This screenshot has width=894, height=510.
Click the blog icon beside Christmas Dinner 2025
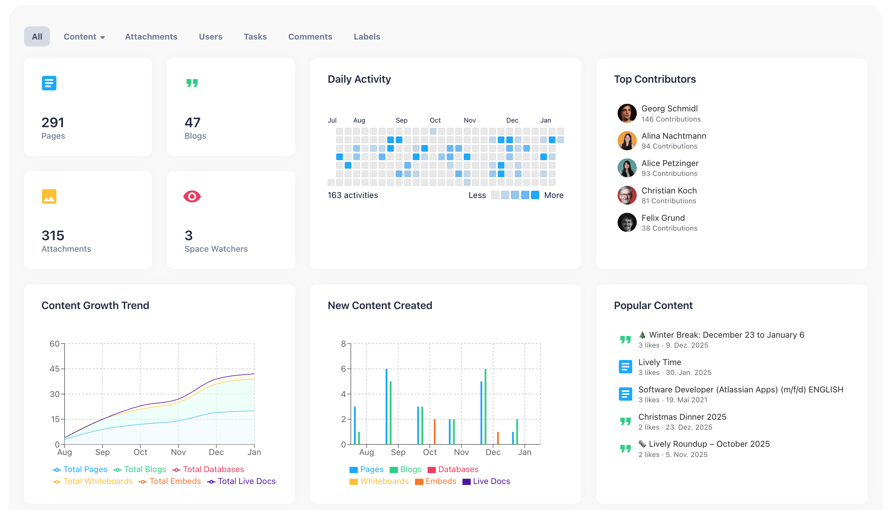tap(625, 421)
